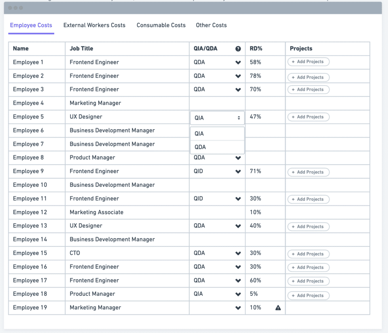Viewport: 388px width, 333px height.
Task: Expand QDA dropdown for Employee 16
Action: [x=238, y=267]
